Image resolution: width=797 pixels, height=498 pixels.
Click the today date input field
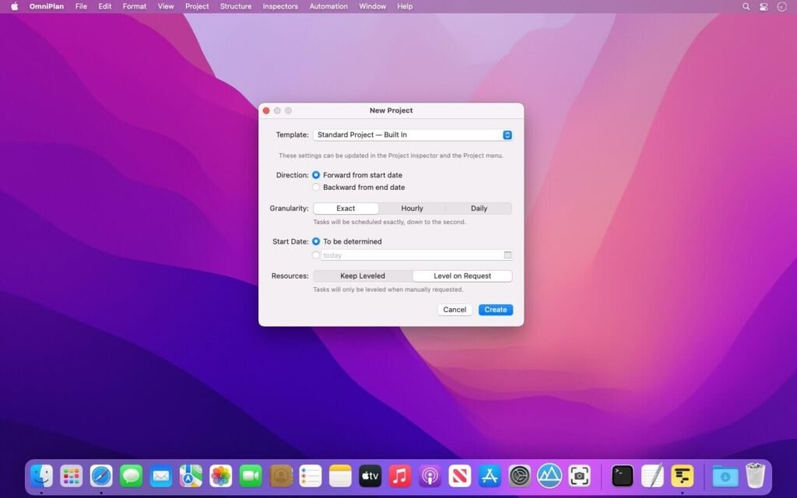coord(405,254)
